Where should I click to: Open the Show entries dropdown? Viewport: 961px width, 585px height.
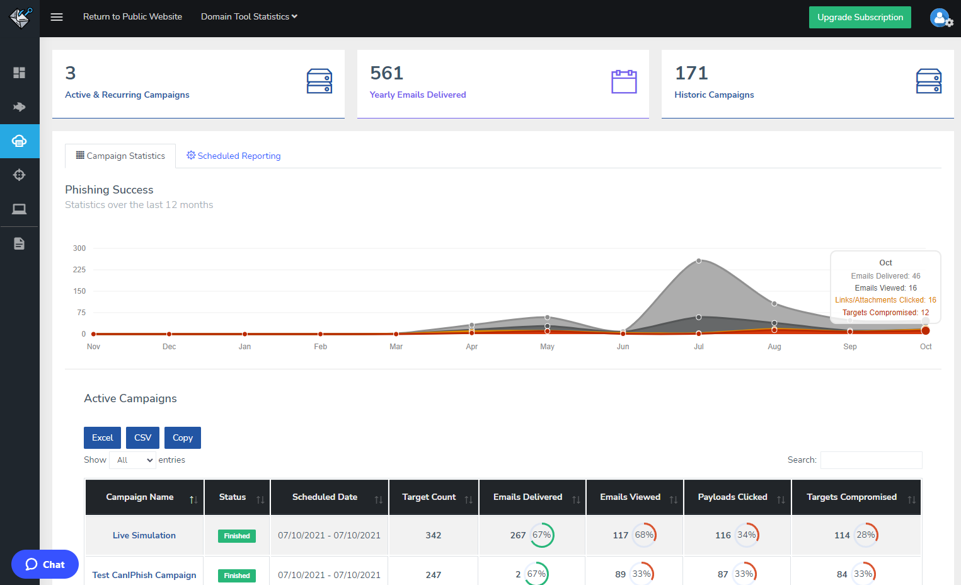[132, 460]
